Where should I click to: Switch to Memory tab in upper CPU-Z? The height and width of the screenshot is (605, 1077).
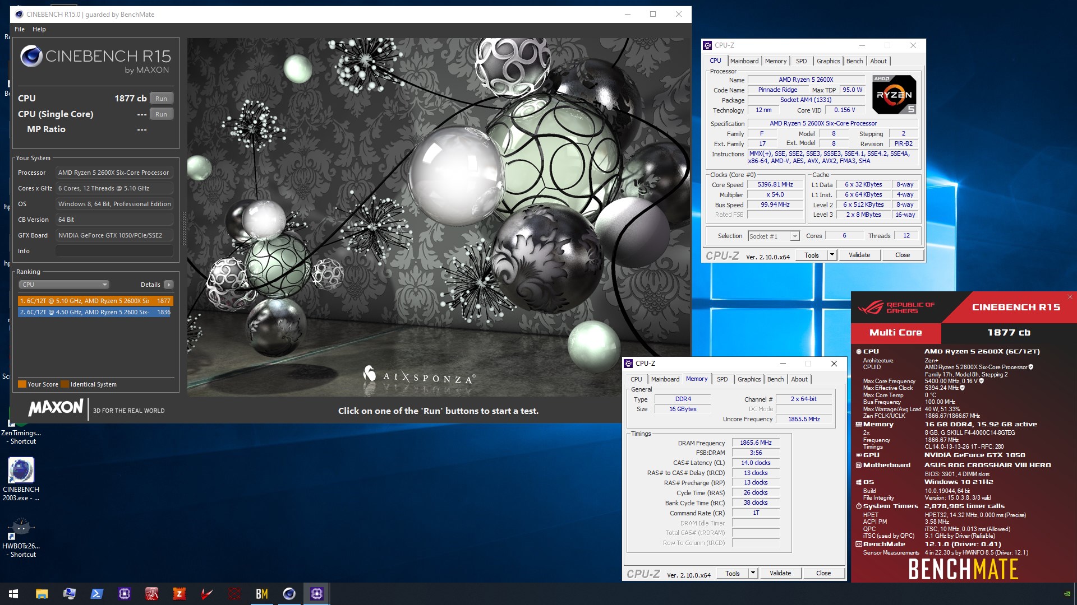pos(776,61)
